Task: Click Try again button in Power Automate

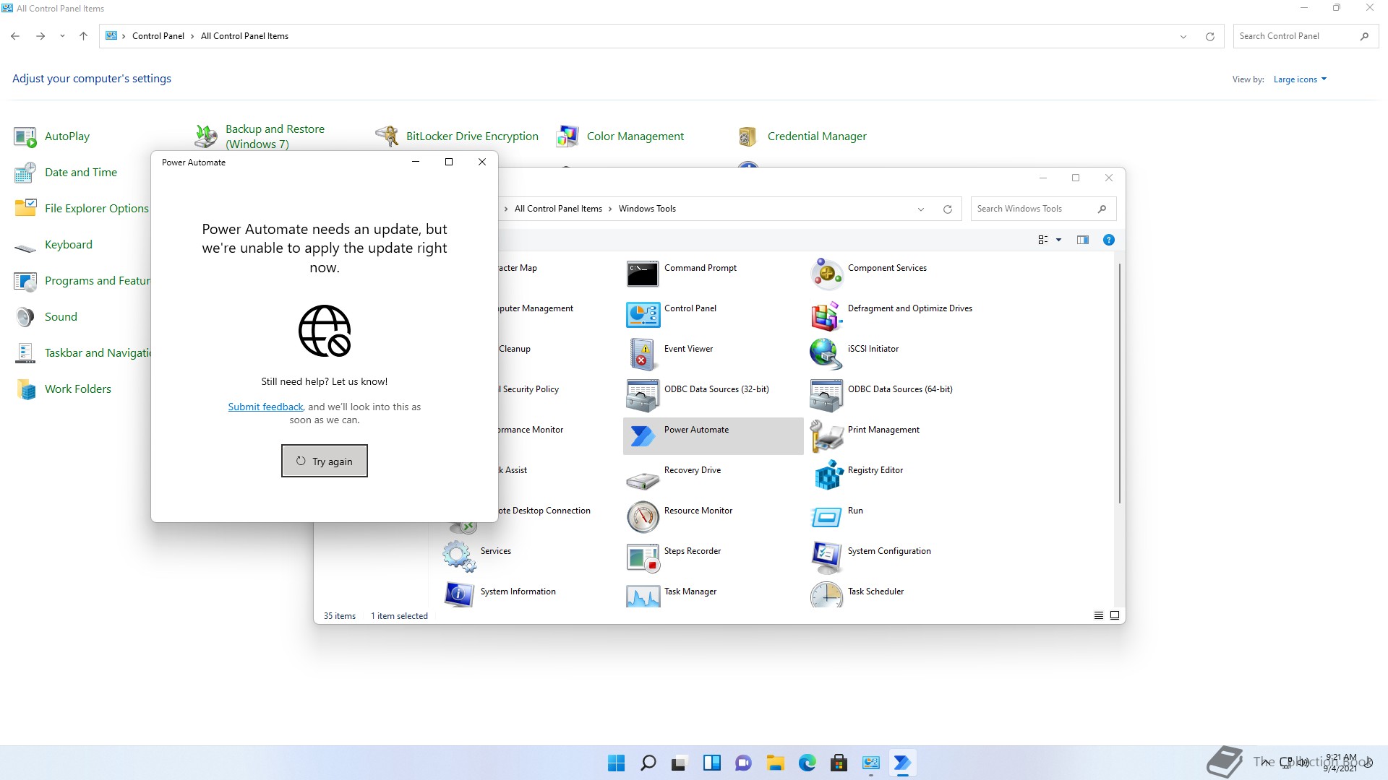Action: [x=325, y=461]
